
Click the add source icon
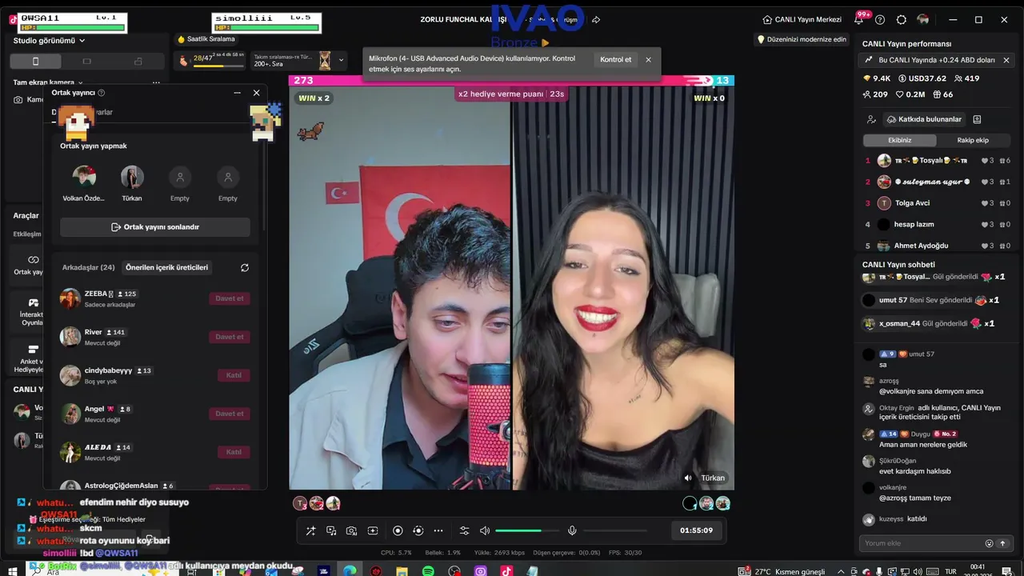tap(373, 530)
